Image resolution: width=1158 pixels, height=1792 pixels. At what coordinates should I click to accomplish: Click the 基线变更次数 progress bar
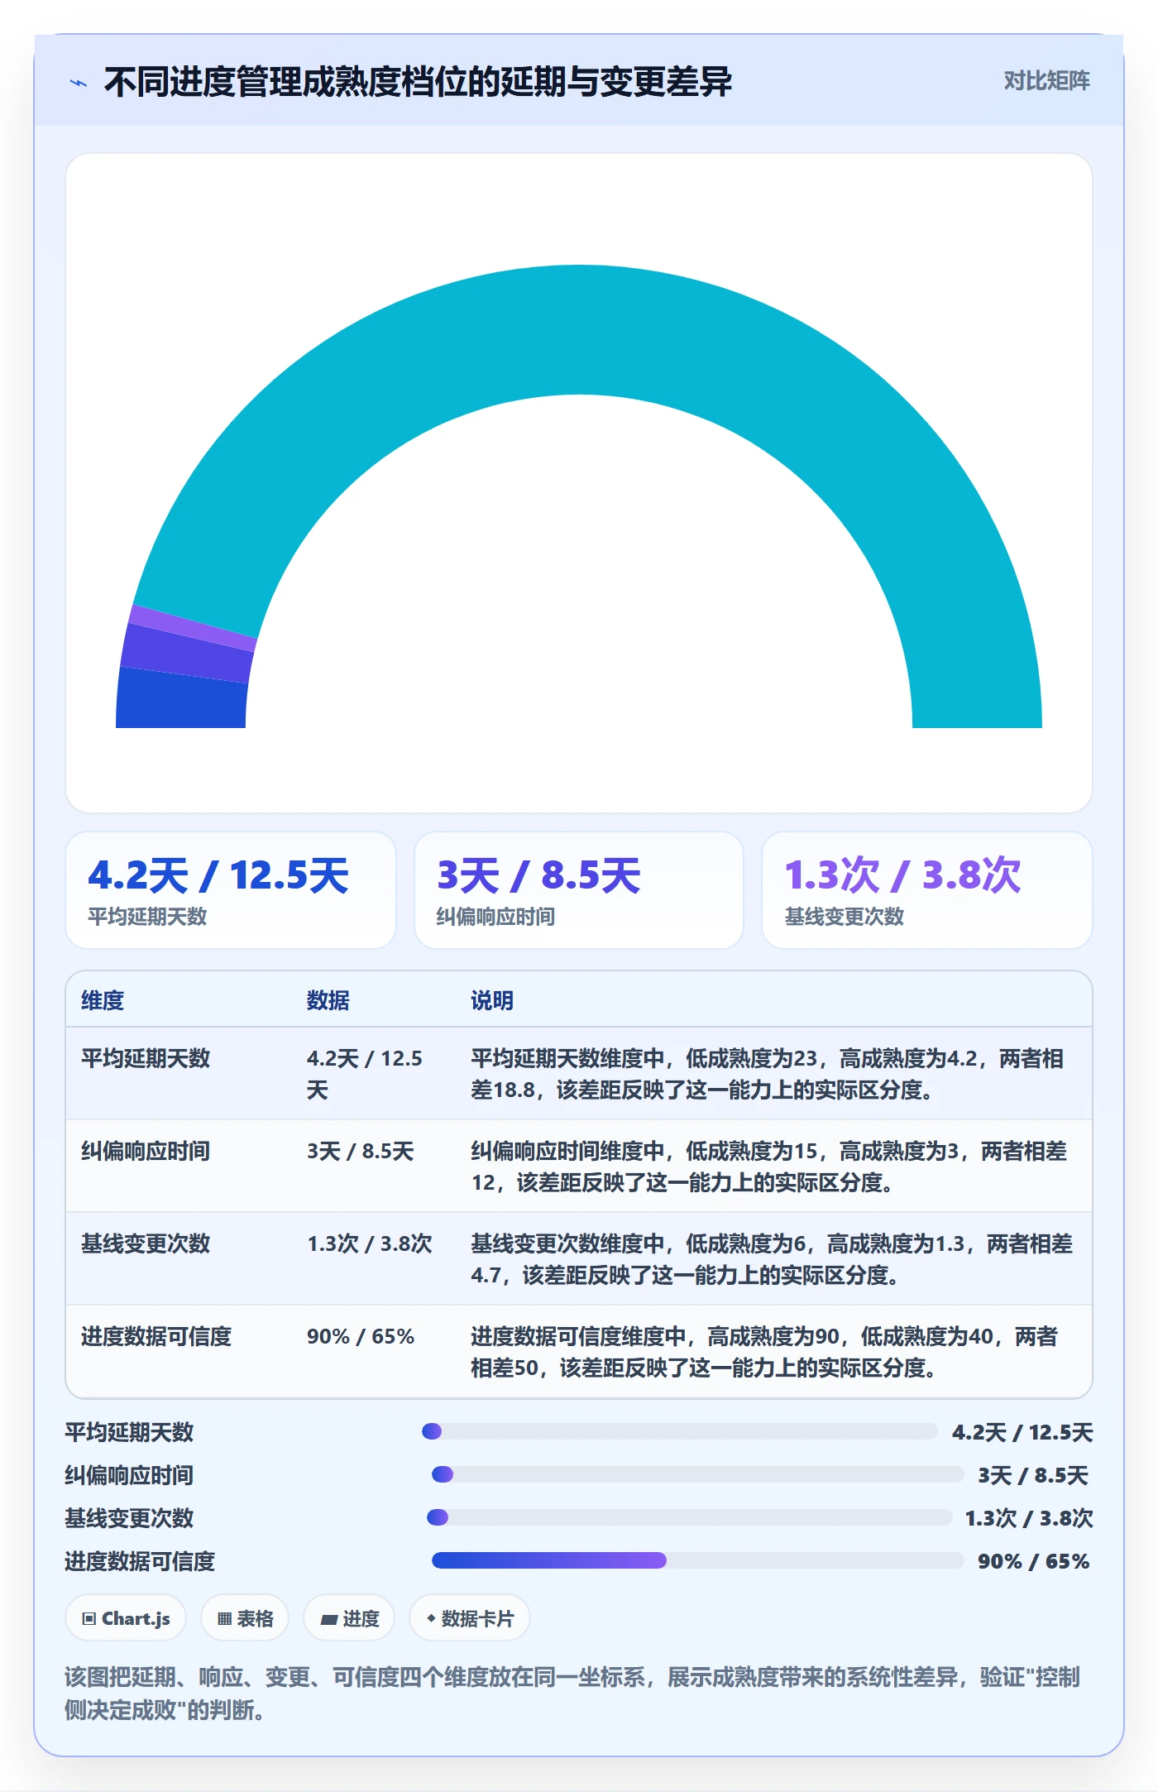click(x=689, y=1517)
